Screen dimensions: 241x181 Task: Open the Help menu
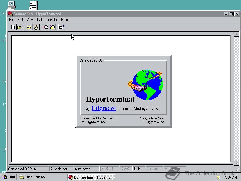[x=64, y=20]
